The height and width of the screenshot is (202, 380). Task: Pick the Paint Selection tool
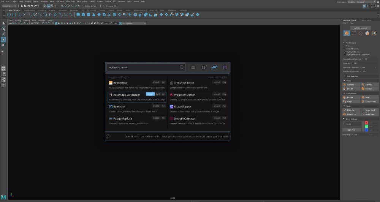click(3, 34)
